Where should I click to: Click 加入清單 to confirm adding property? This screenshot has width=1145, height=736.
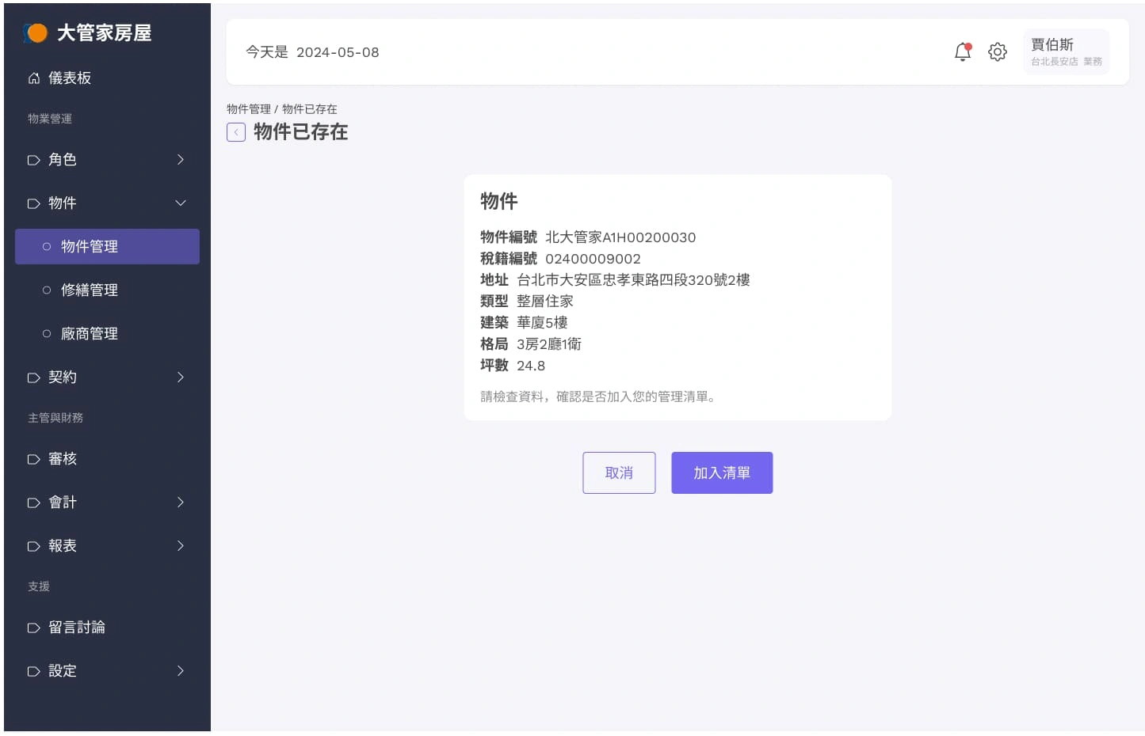click(722, 472)
